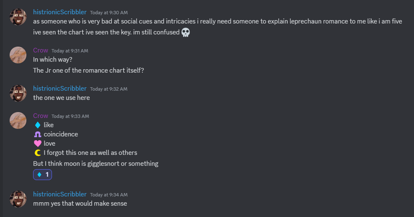Screen dimensions: 414x217
Task: Open histrionicScribbler's avatar at 9:34 AM message
Action: tap(18, 199)
